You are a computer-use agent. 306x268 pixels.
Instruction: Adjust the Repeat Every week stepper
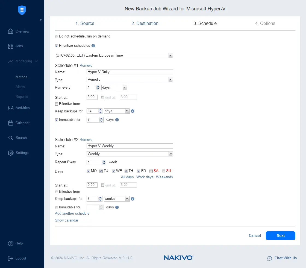(104, 162)
